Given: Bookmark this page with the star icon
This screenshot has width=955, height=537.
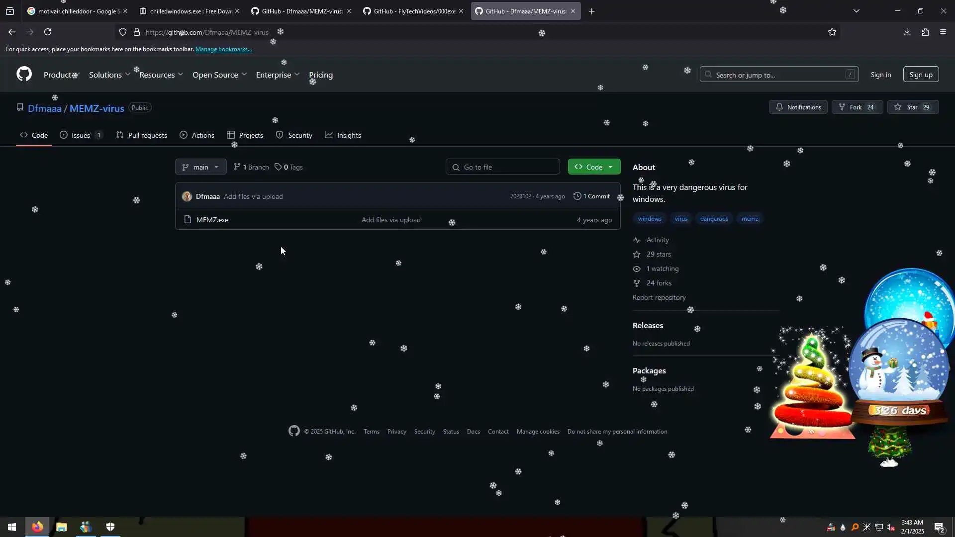Looking at the screenshot, I should [832, 32].
